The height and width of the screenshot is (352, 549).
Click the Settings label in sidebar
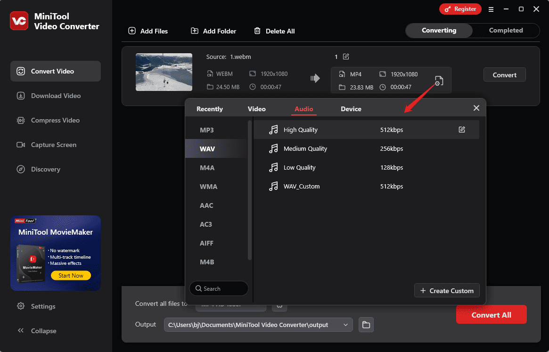43,306
